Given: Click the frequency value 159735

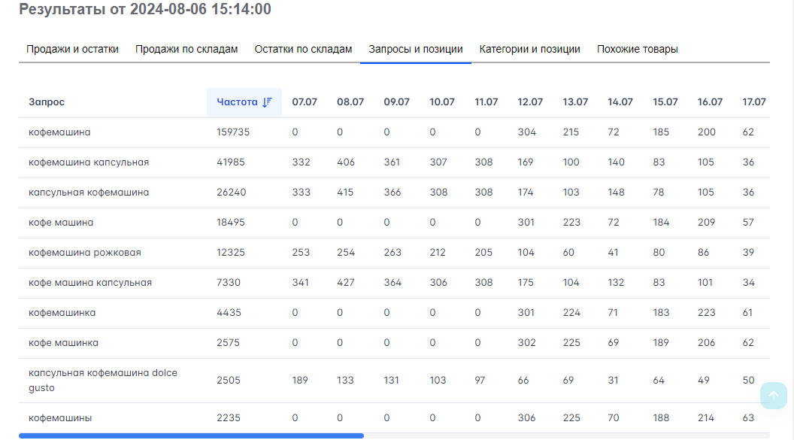Looking at the screenshot, I should pos(233,132).
